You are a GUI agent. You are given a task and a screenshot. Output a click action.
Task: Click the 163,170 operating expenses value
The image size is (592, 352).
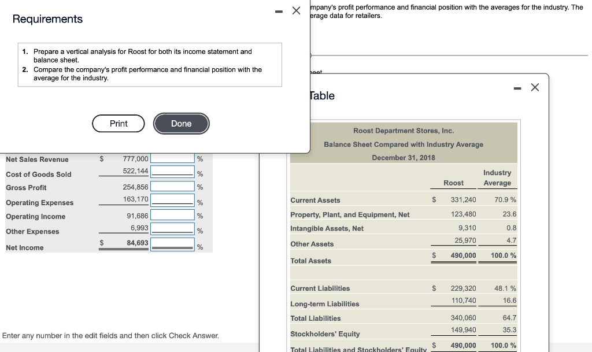(x=135, y=199)
